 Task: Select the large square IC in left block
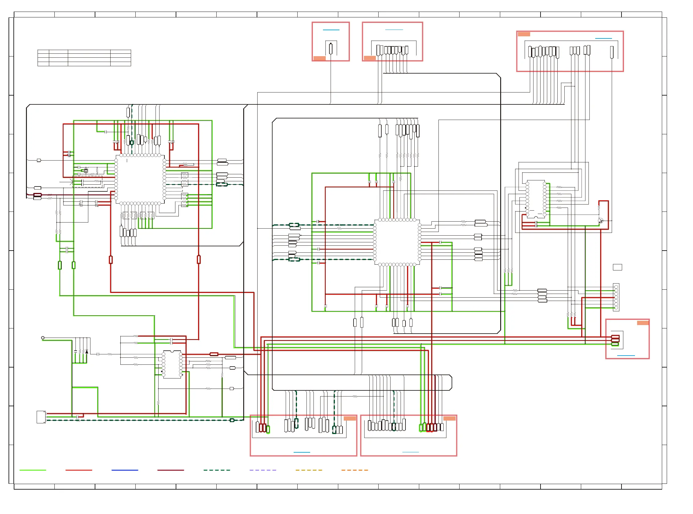[x=140, y=179]
